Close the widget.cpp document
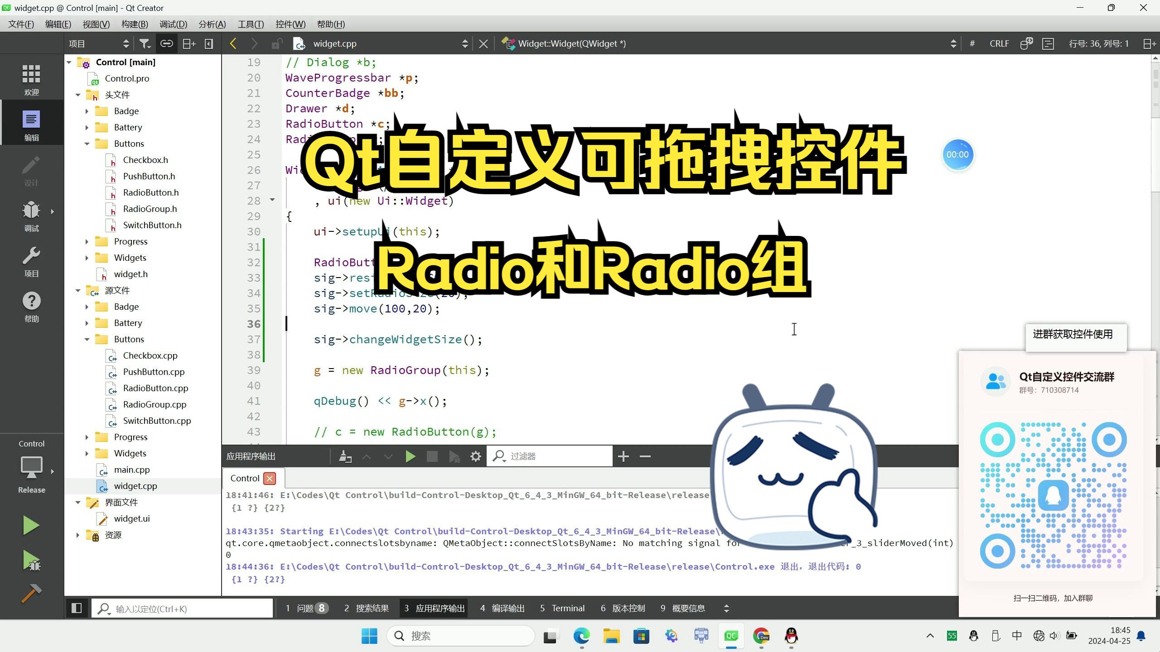 pos(483,43)
